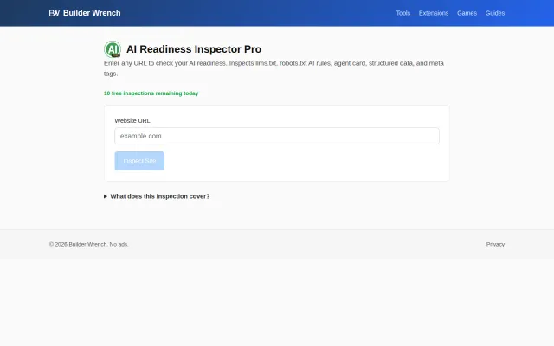
Task: Click the Inspect Site button
Action: point(139,161)
